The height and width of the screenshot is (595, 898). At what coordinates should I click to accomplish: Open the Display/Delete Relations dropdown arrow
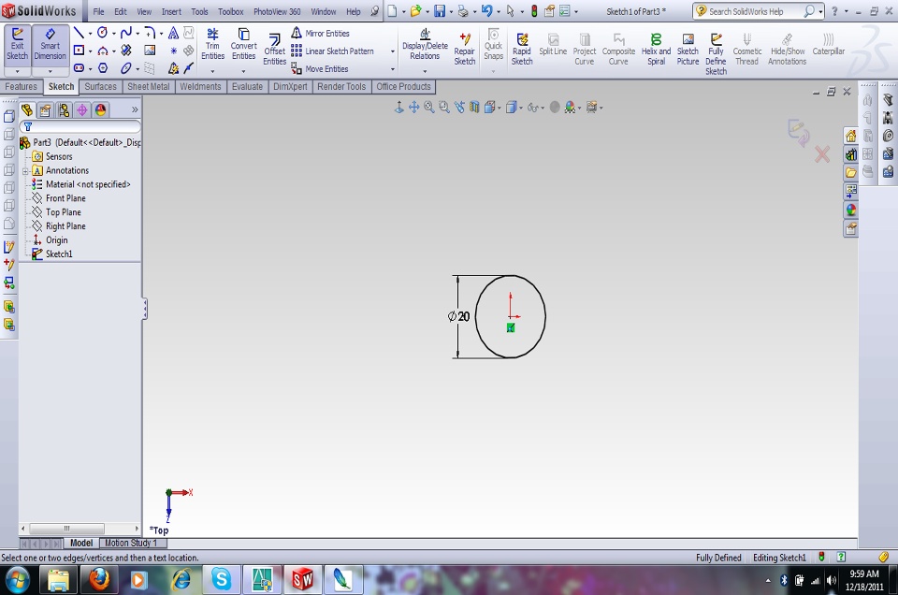coord(425,70)
